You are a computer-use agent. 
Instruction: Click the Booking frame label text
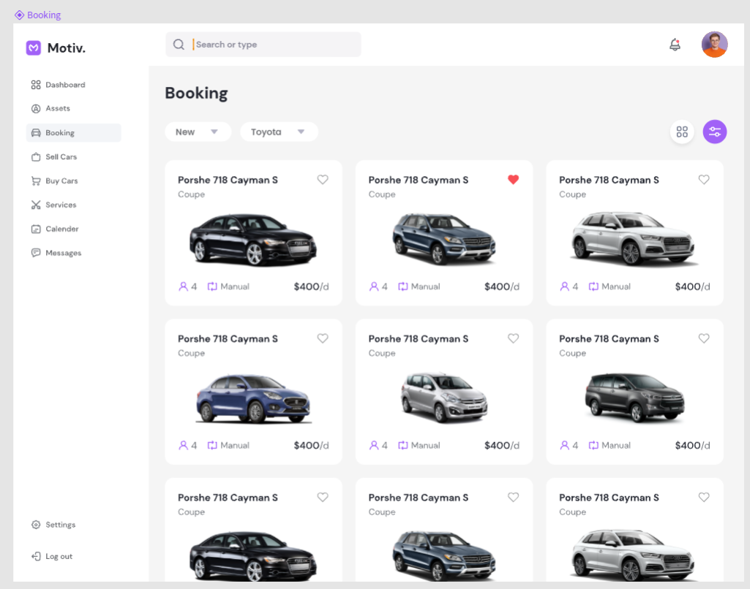pyautogui.click(x=44, y=15)
